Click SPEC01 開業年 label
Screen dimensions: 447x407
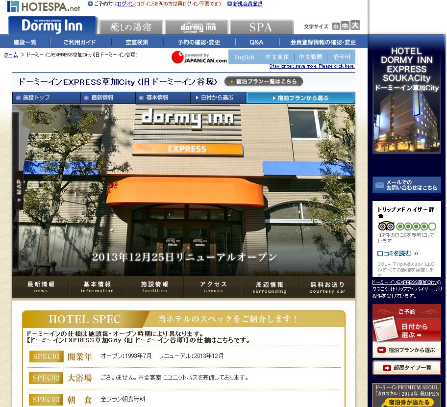click(60, 356)
